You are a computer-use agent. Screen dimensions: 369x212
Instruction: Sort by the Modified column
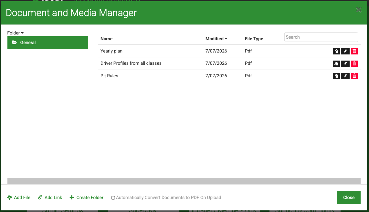click(x=216, y=39)
